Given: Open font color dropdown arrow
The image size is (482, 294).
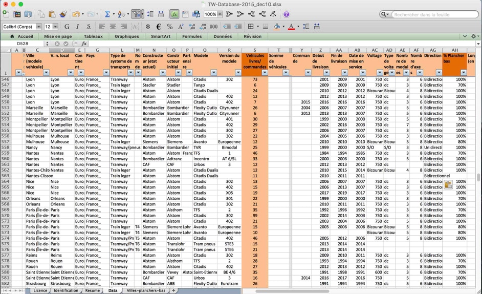Looking at the screenshot, I should (298, 27).
